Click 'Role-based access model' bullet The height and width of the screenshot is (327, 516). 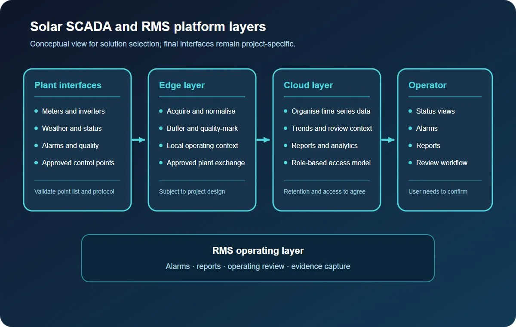(331, 163)
